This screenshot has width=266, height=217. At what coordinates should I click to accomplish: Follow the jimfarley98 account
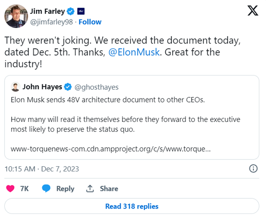(x=90, y=22)
